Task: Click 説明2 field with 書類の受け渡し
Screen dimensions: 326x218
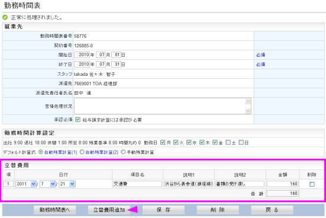Action: pyautogui.click(x=240, y=184)
